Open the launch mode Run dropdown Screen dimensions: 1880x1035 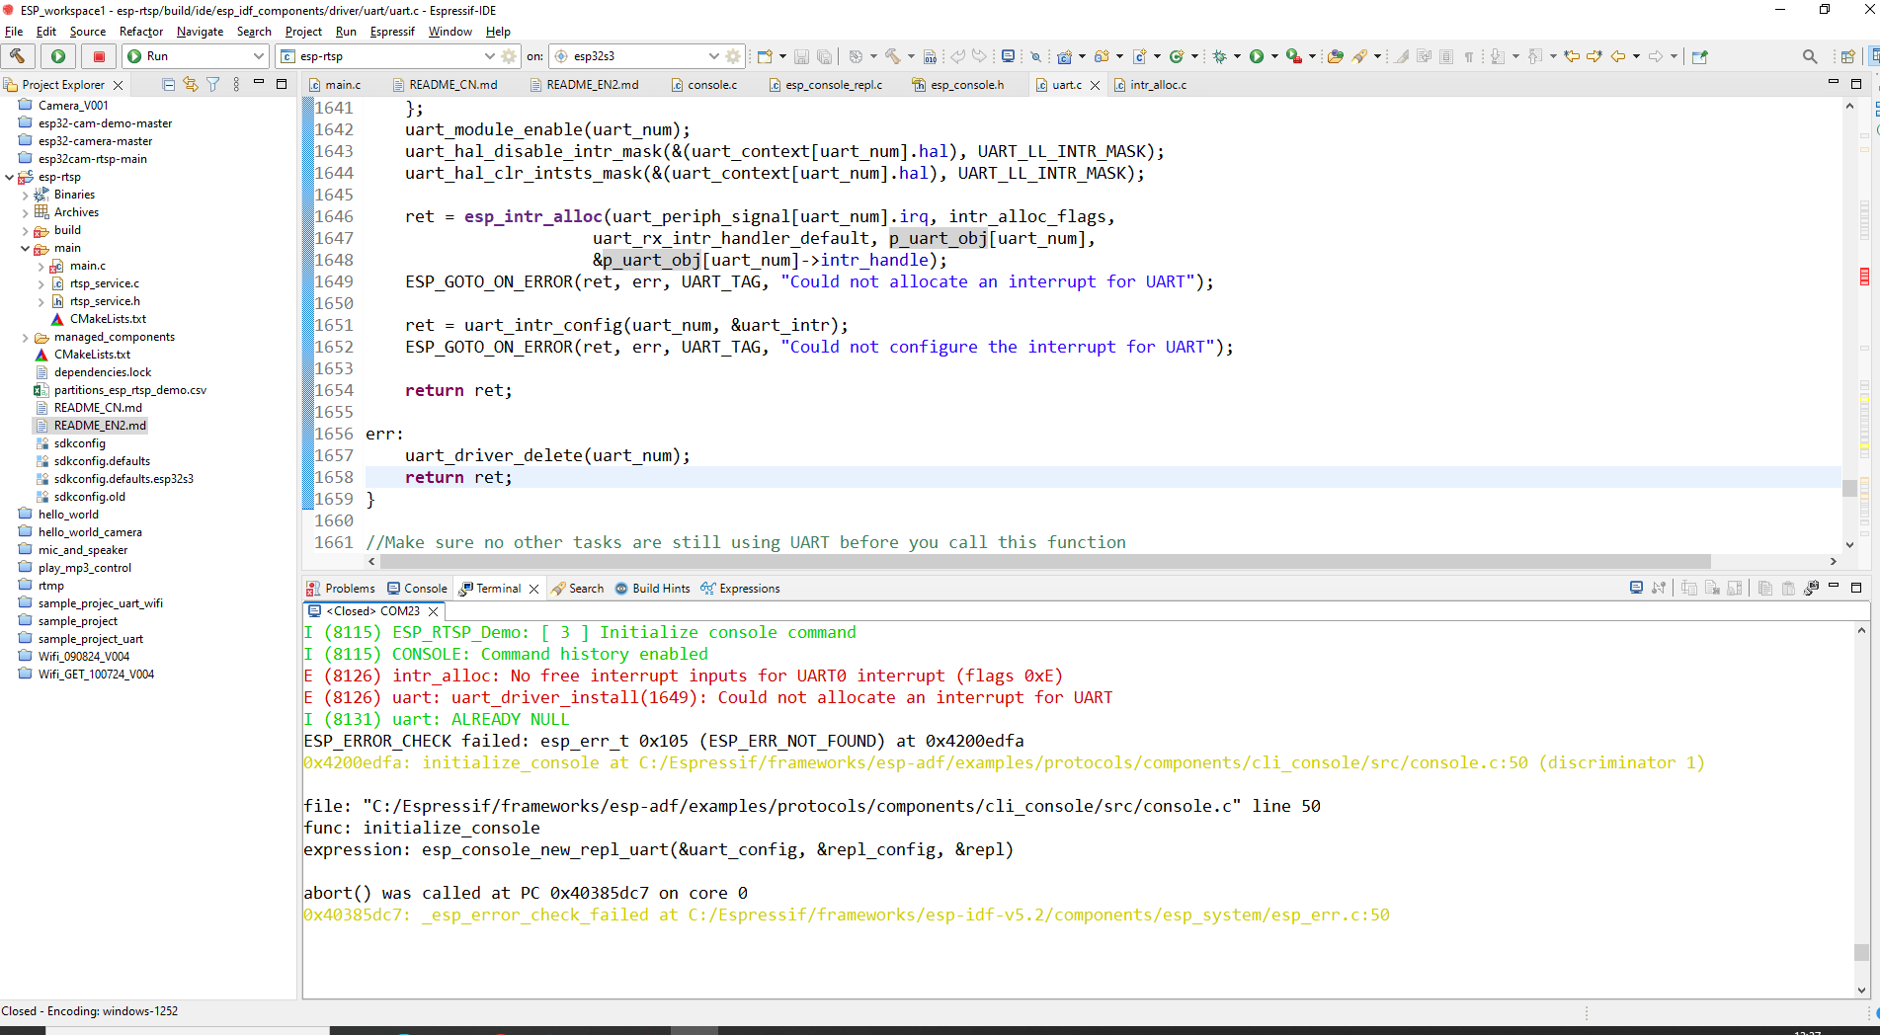(x=195, y=56)
